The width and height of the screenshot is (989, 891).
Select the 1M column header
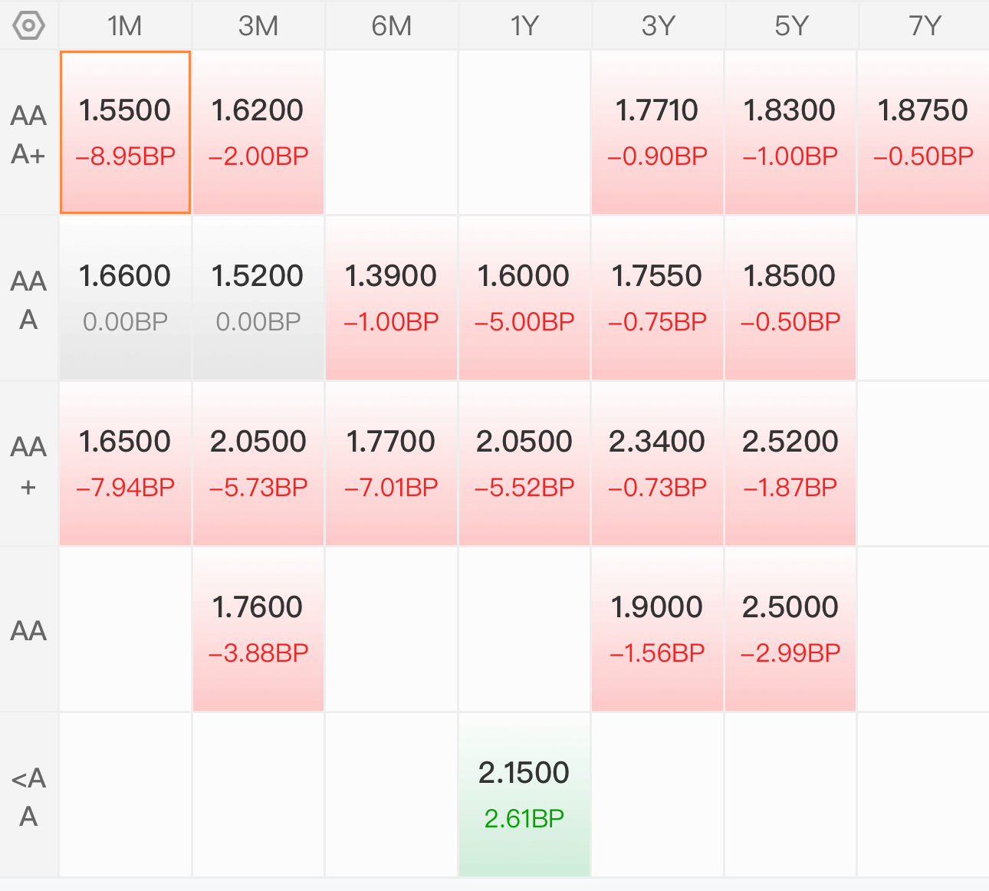pos(125,26)
